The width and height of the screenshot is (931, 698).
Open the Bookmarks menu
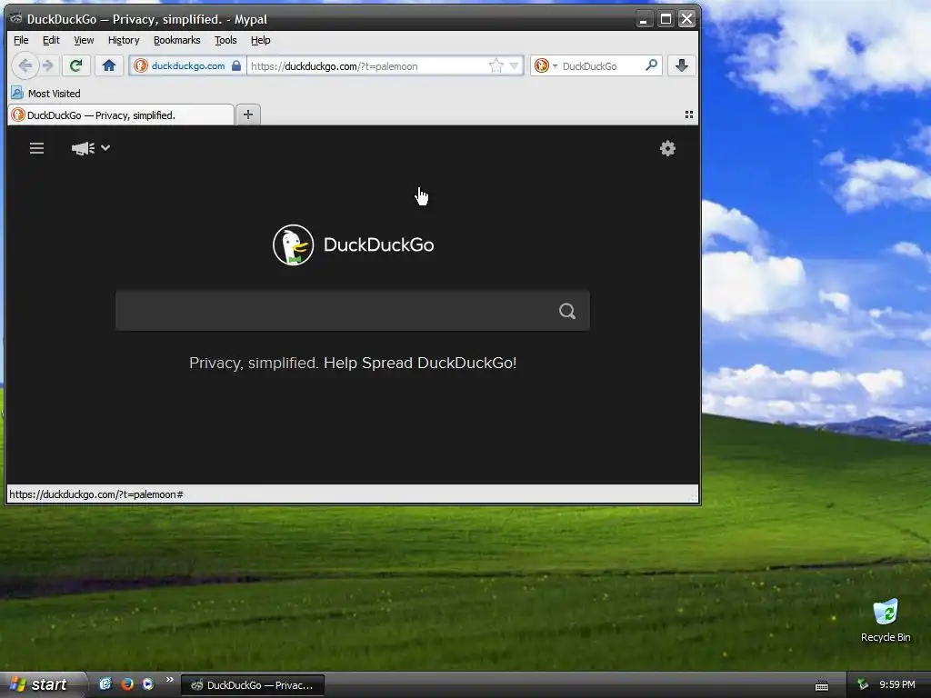177,40
